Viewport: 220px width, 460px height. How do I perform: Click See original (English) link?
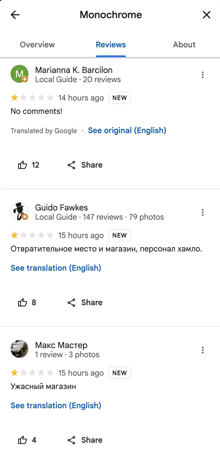127,130
